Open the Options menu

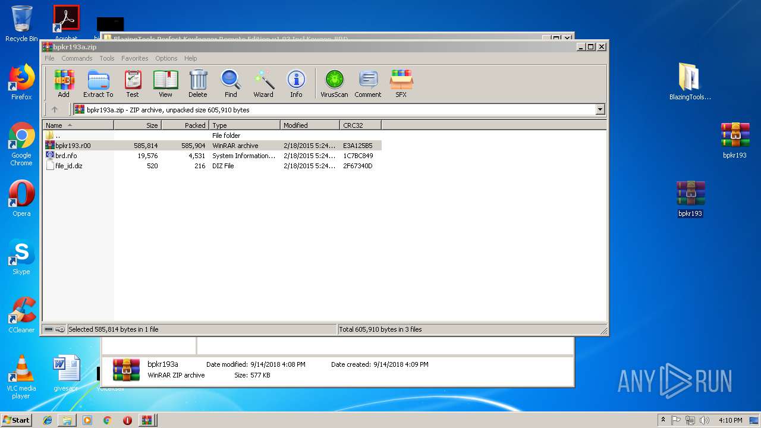pyautogui.click(x=166, y=58)
